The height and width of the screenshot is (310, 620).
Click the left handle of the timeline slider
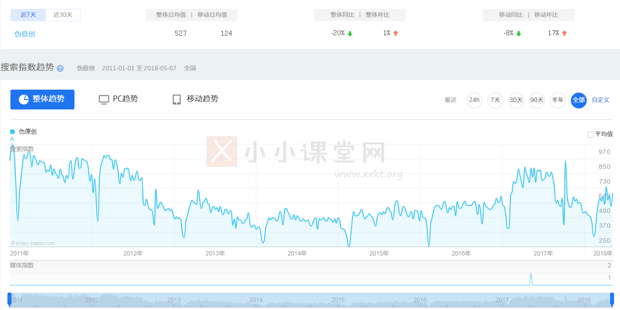[9, 299]
